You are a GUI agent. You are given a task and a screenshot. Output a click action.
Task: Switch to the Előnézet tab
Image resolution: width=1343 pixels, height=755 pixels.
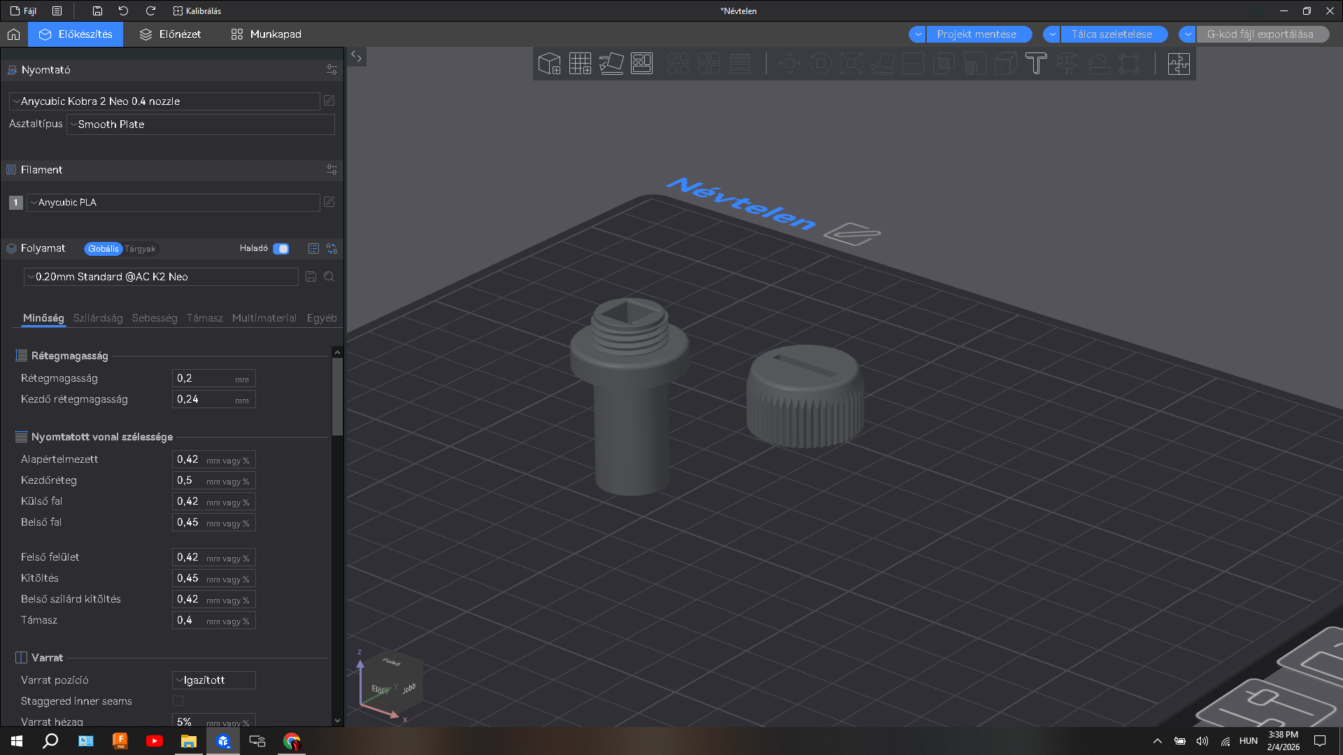pyautogui.click(x=170, y=34)
